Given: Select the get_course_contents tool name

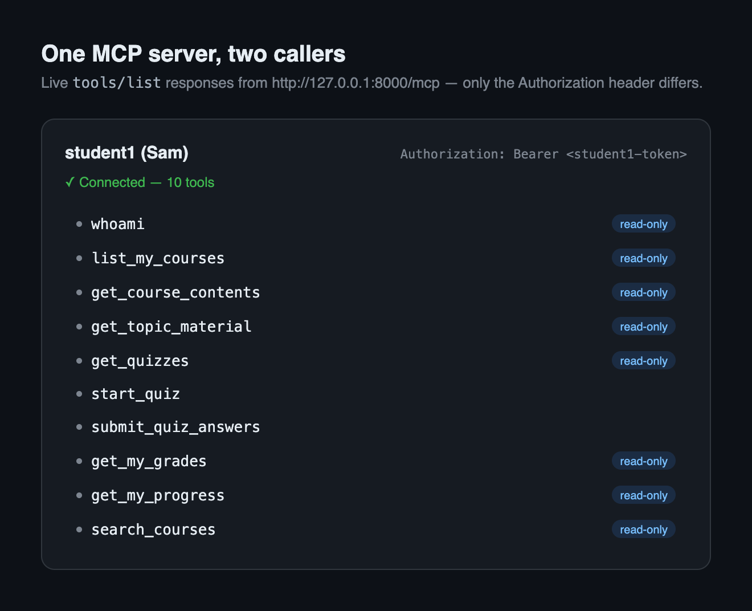Looking at the screenshot, I should pyautogui.click(x=175, y=292).
